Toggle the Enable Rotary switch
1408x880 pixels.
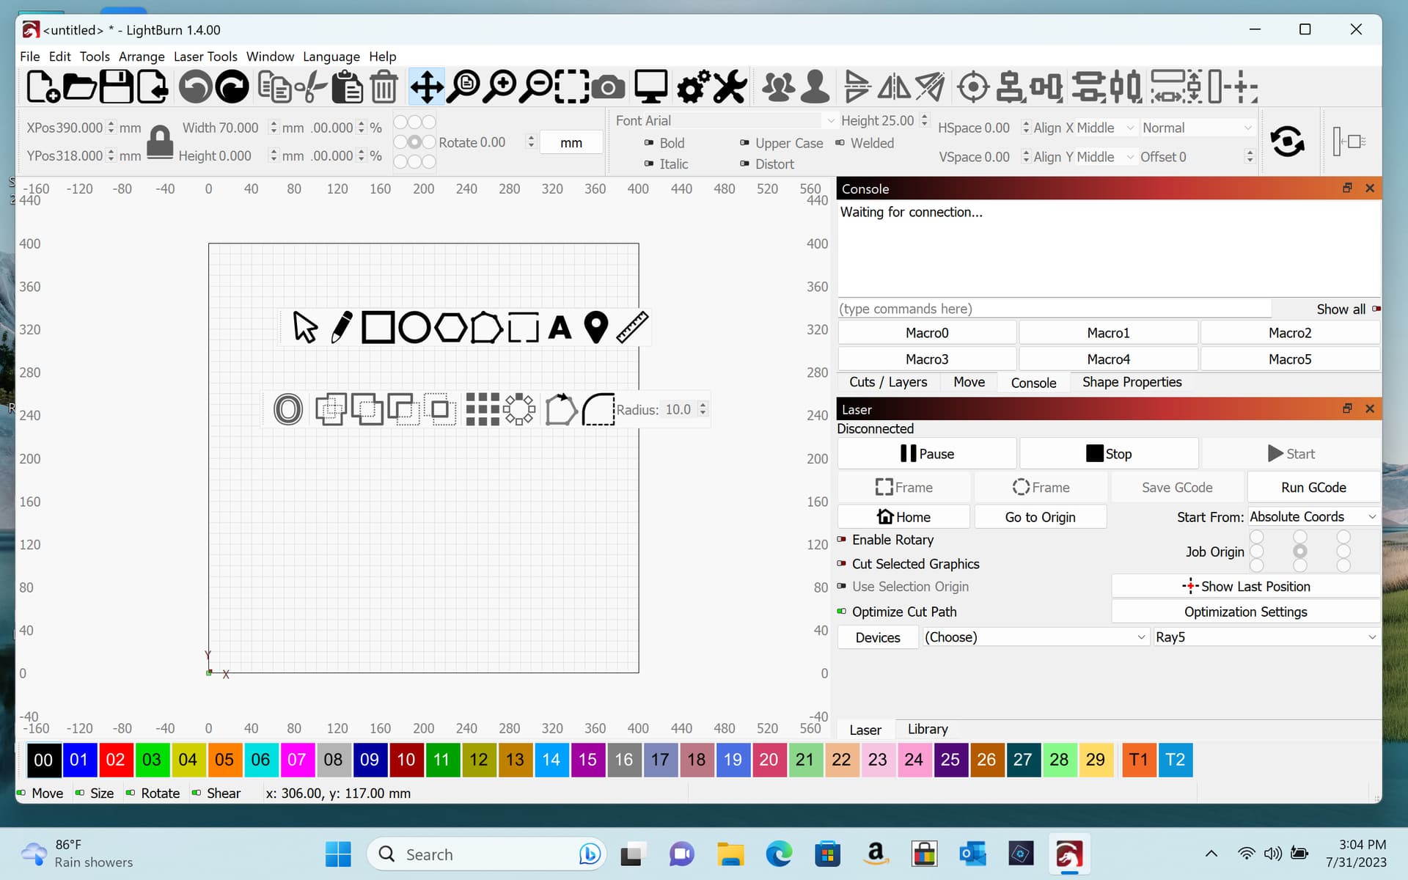point(841,540)
